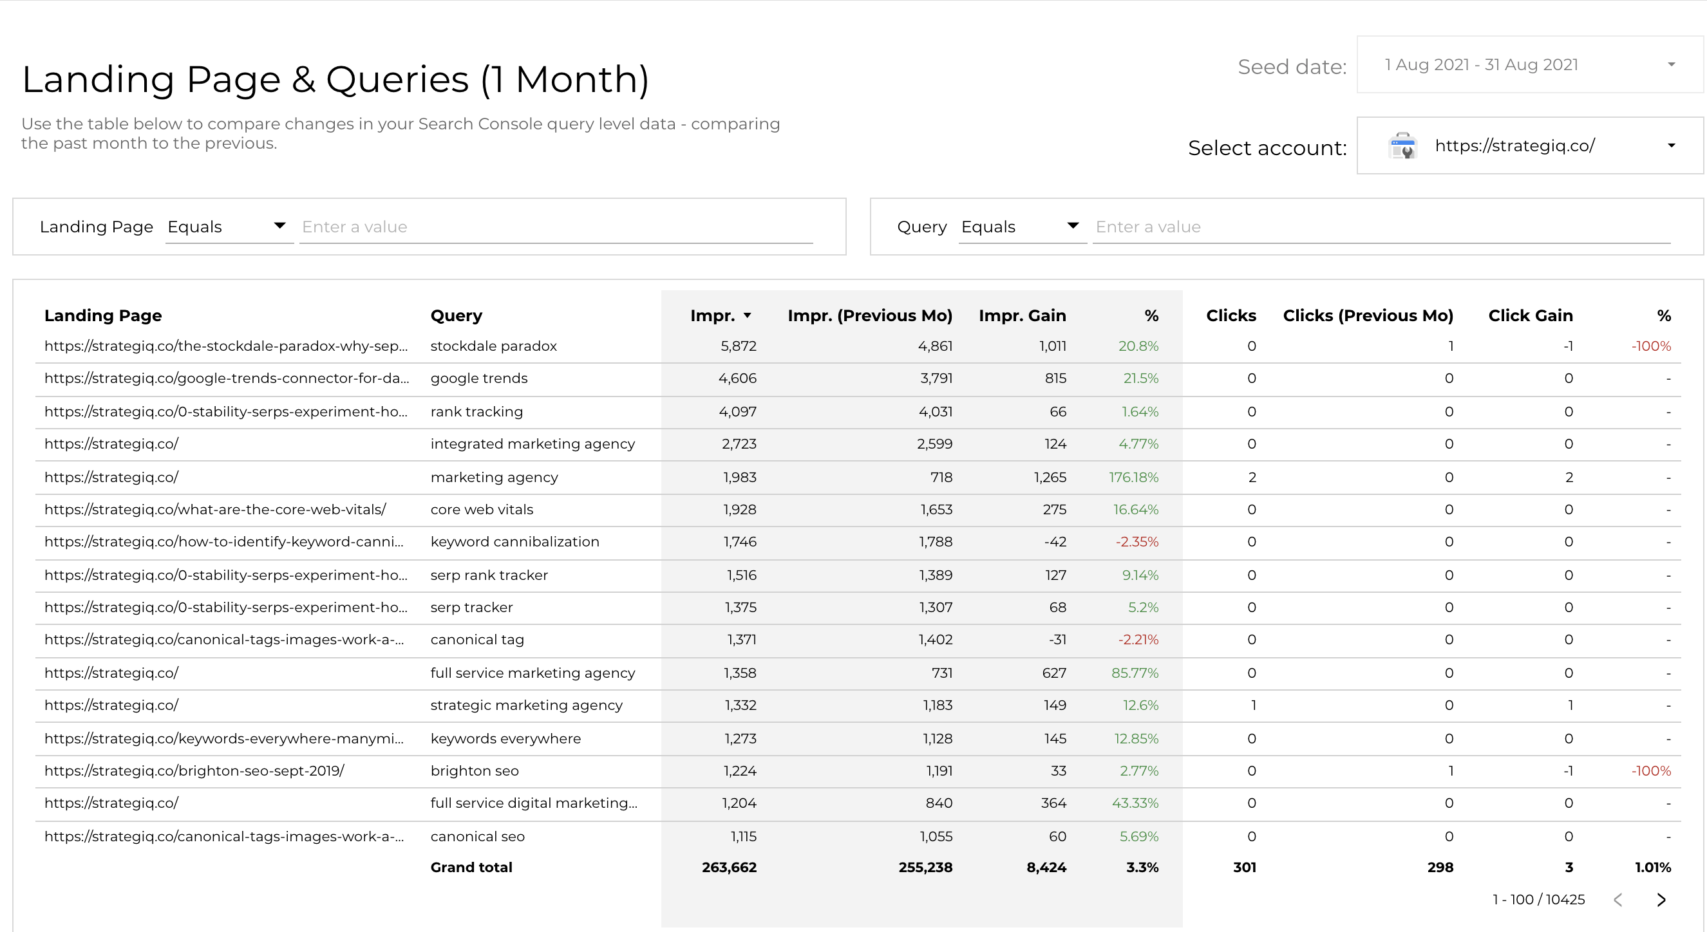
Task: Click the stockdale-paradox landing page URL
Action: tap(226, 346)
